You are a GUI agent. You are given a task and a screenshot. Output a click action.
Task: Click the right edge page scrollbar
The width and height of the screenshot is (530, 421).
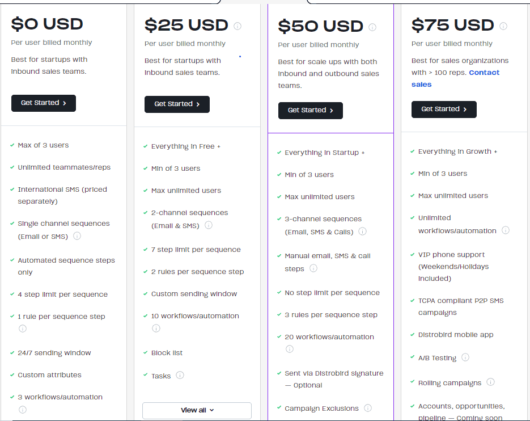pos(528,210)
